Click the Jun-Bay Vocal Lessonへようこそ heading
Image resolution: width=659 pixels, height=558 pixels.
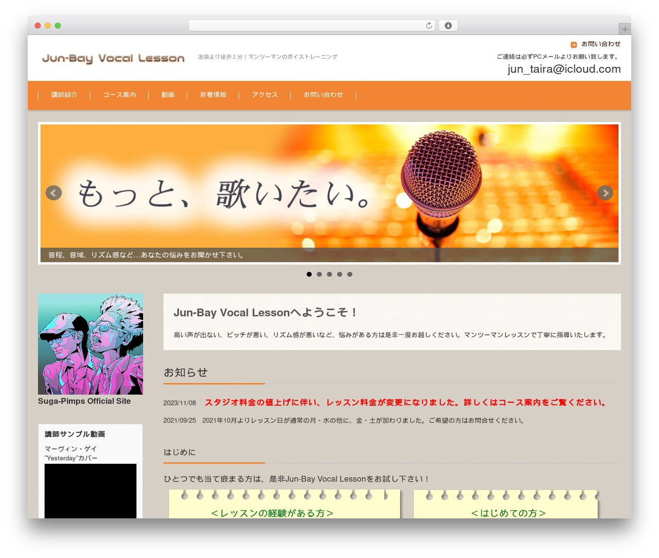[x=266, y=312]
